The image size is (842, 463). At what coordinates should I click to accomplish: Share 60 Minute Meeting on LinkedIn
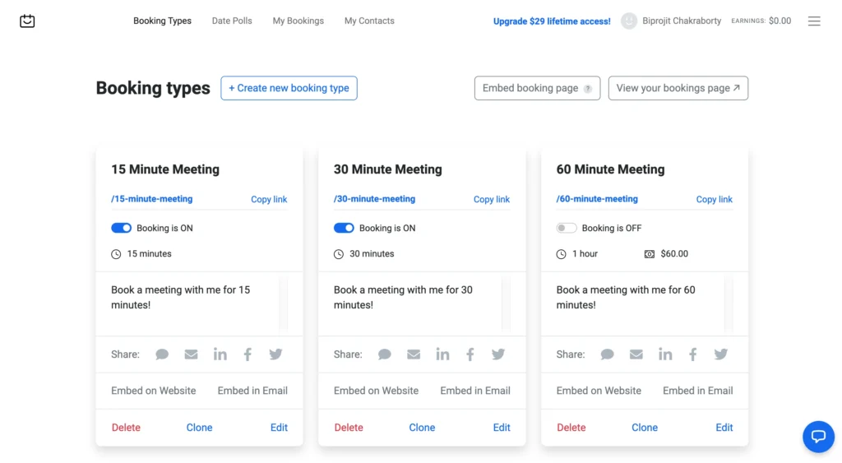tap(665, 354)
